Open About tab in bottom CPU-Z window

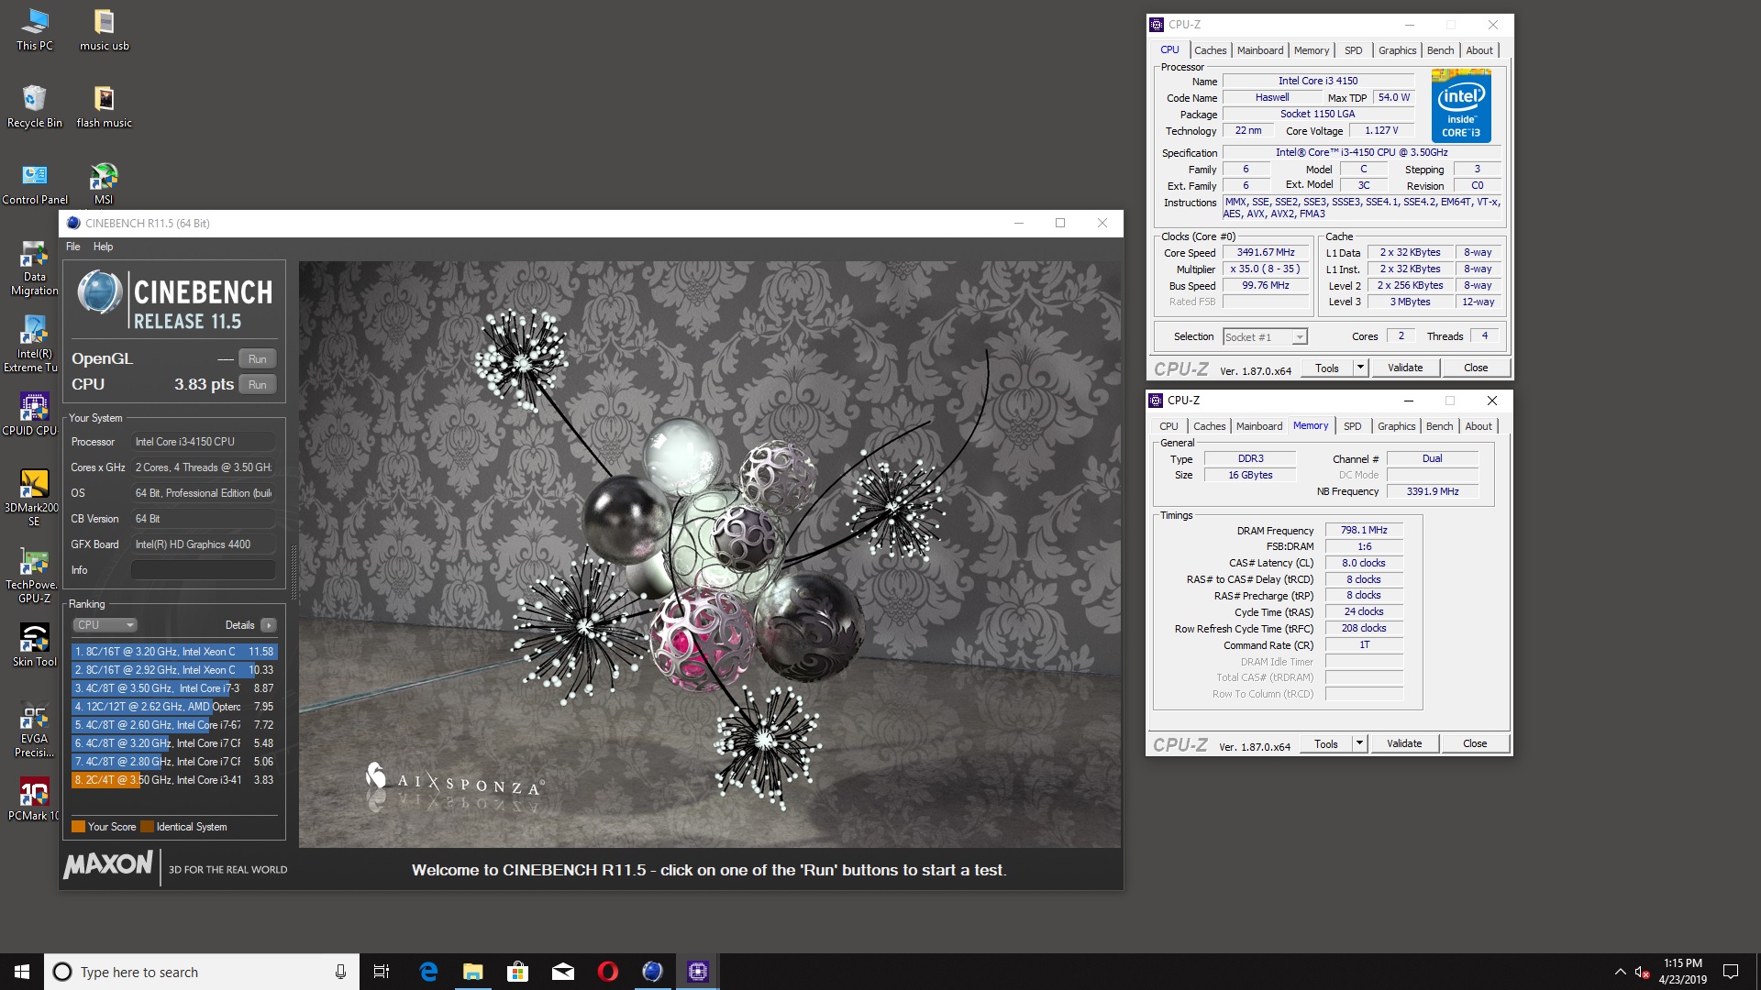(x=1478, y=426)
